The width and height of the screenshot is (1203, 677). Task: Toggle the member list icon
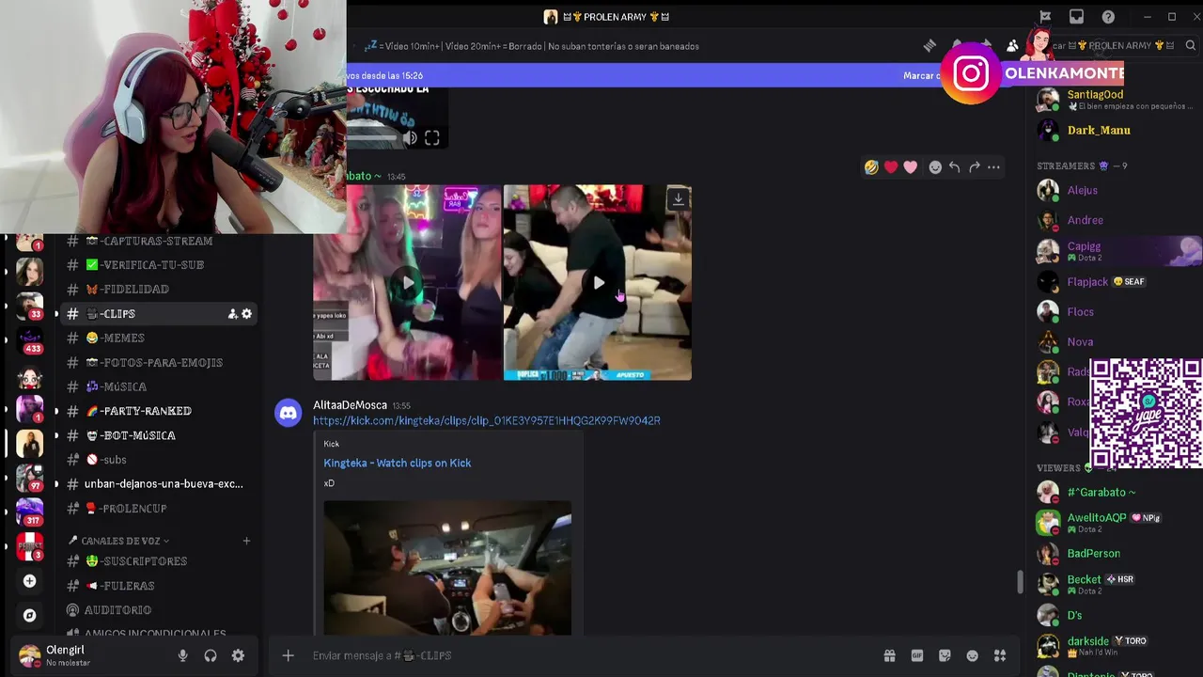point(1012,45)
